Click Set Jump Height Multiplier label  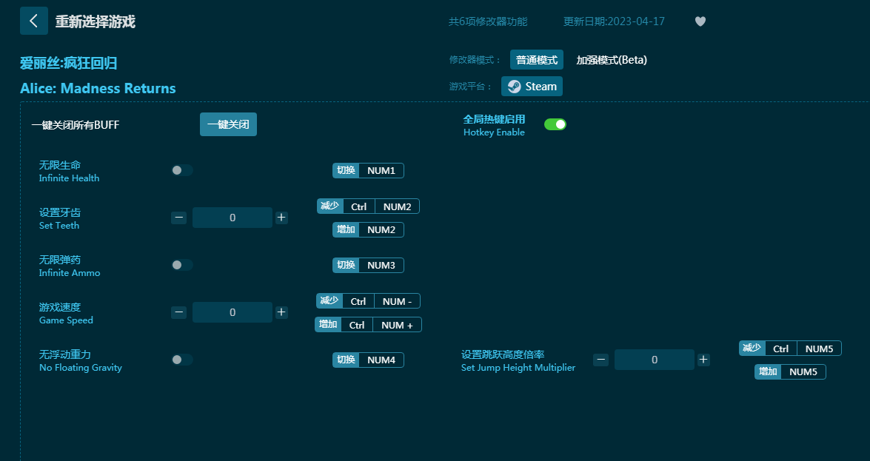[x=518, y=367]
